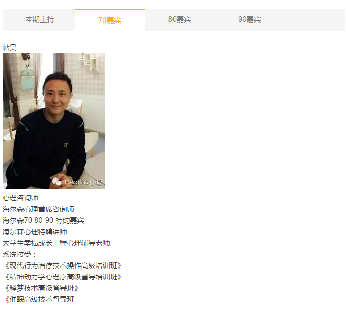Open the 80嘉宾 tab
The image size is (346, 312).
pos(180,19)
